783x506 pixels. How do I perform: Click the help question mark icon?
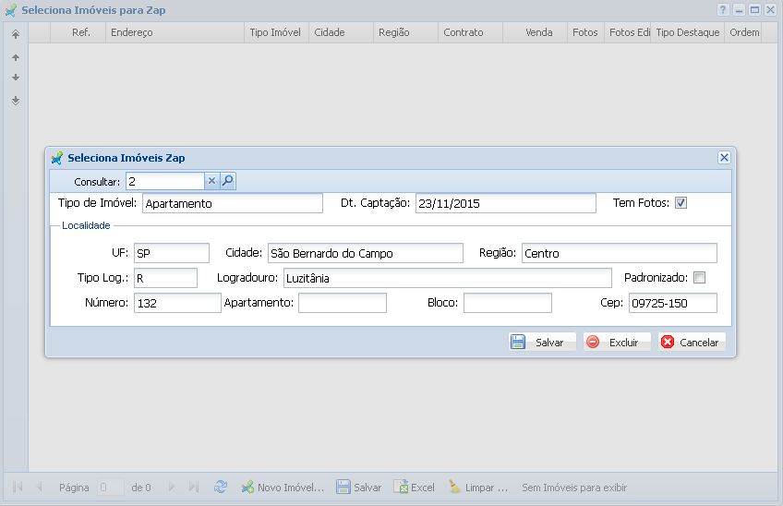(724, 9)
